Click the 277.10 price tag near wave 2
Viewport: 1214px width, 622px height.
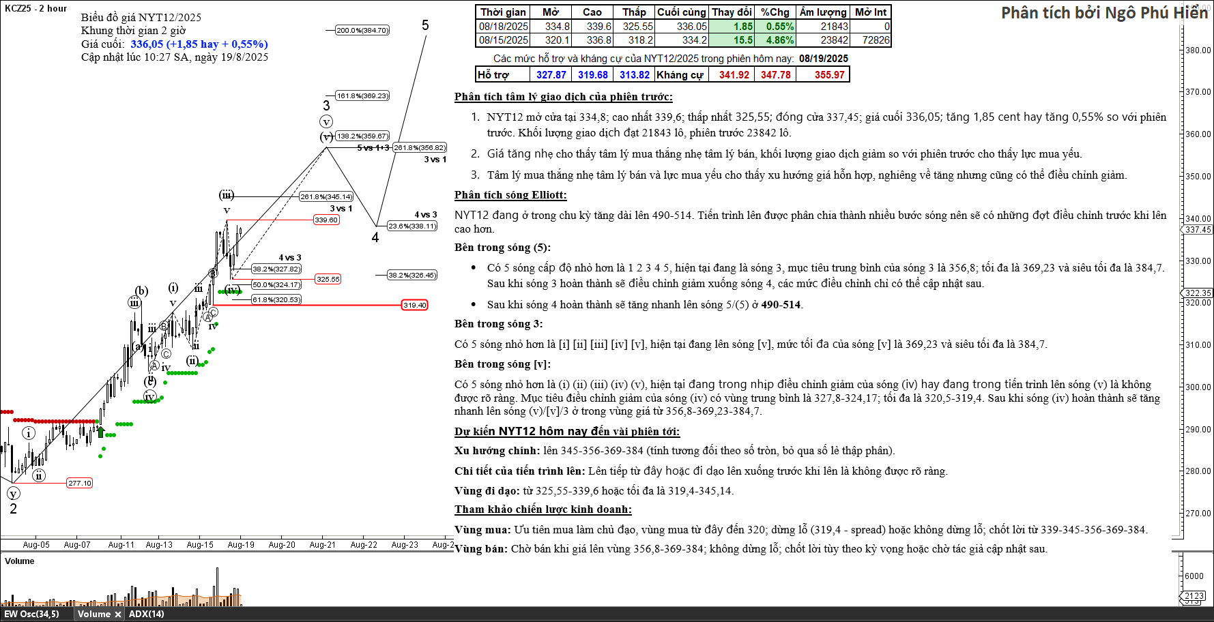[x=79, y=483]
